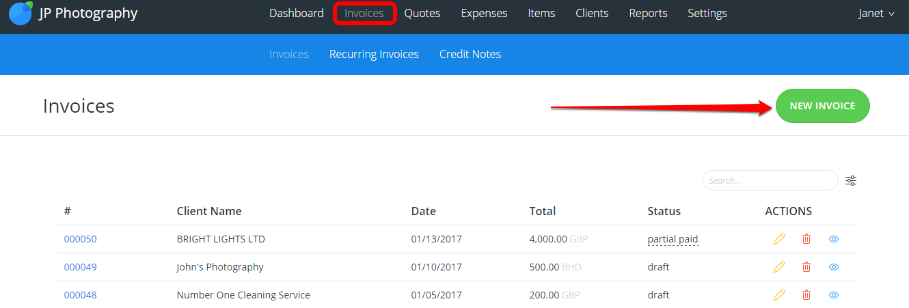Select Number One Cleaning Service cell
909x308 pixels.
(243, 295)
